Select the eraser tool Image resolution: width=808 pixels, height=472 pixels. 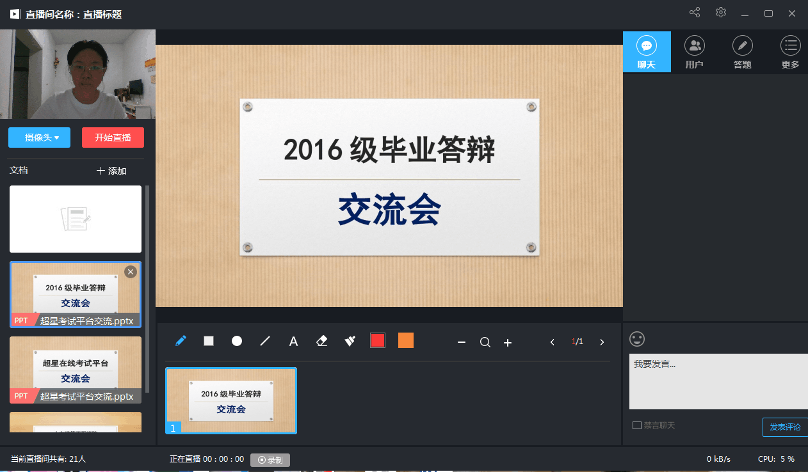[x=321, y=342]
